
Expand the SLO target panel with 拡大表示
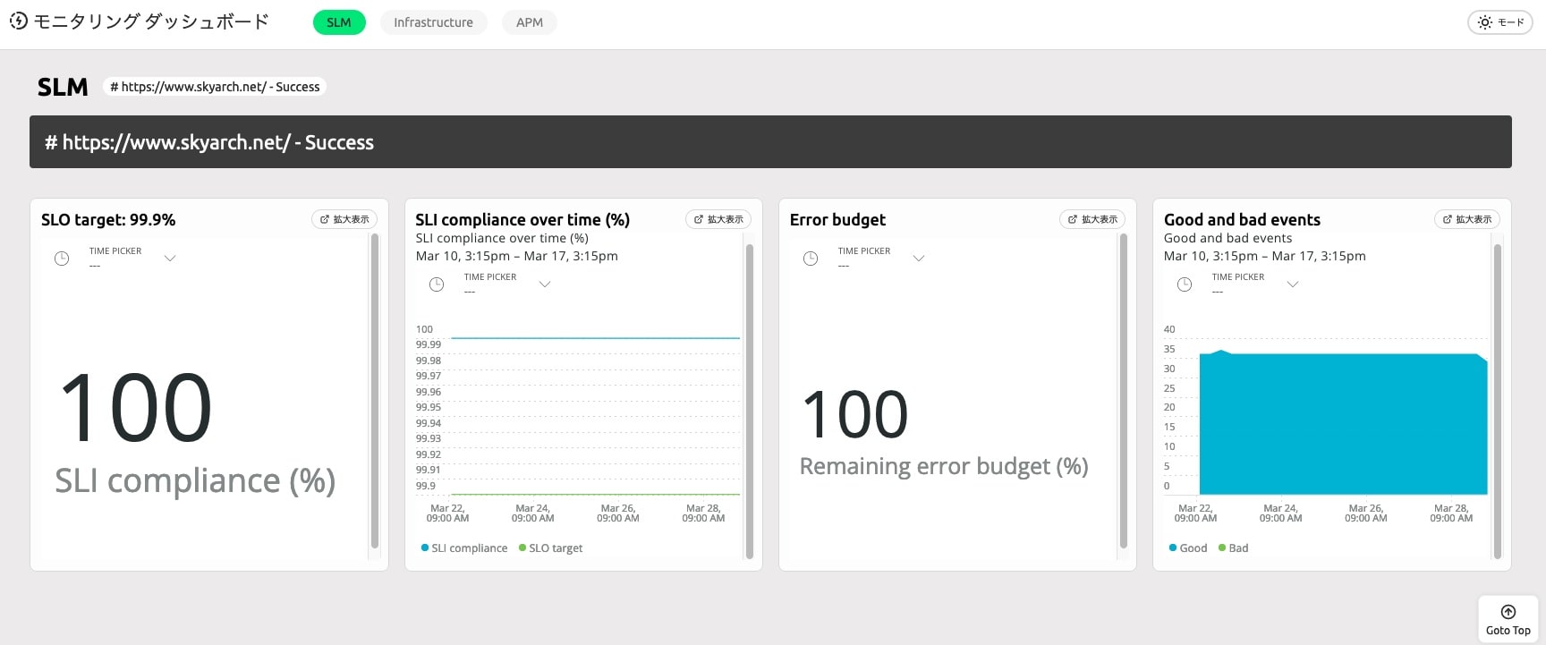344,219
